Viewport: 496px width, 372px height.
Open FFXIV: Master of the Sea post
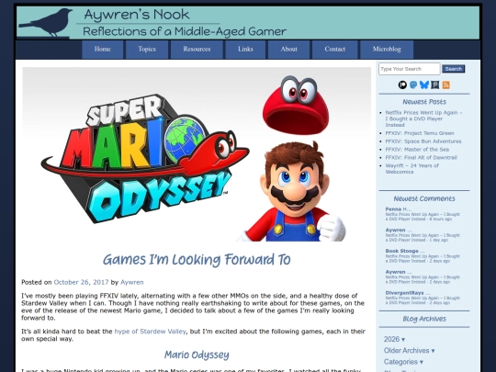tap(417, 150)
